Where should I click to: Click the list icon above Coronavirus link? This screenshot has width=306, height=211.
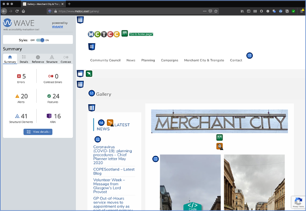point(97,139)
